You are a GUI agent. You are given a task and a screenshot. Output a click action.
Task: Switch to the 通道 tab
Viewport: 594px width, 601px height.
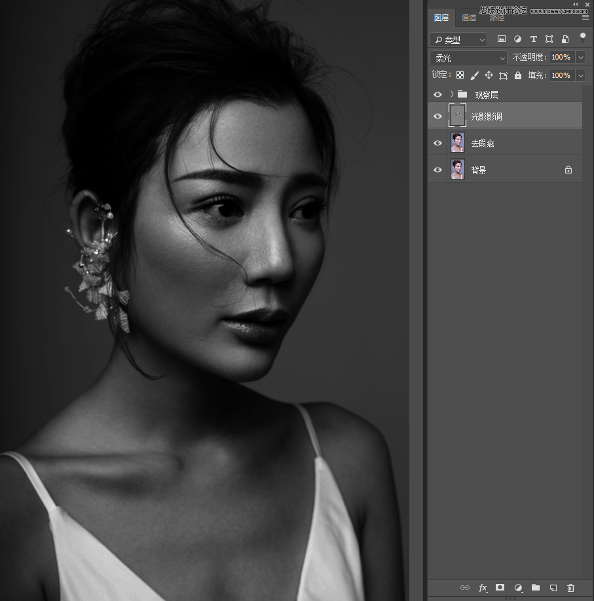coord(469,18)
